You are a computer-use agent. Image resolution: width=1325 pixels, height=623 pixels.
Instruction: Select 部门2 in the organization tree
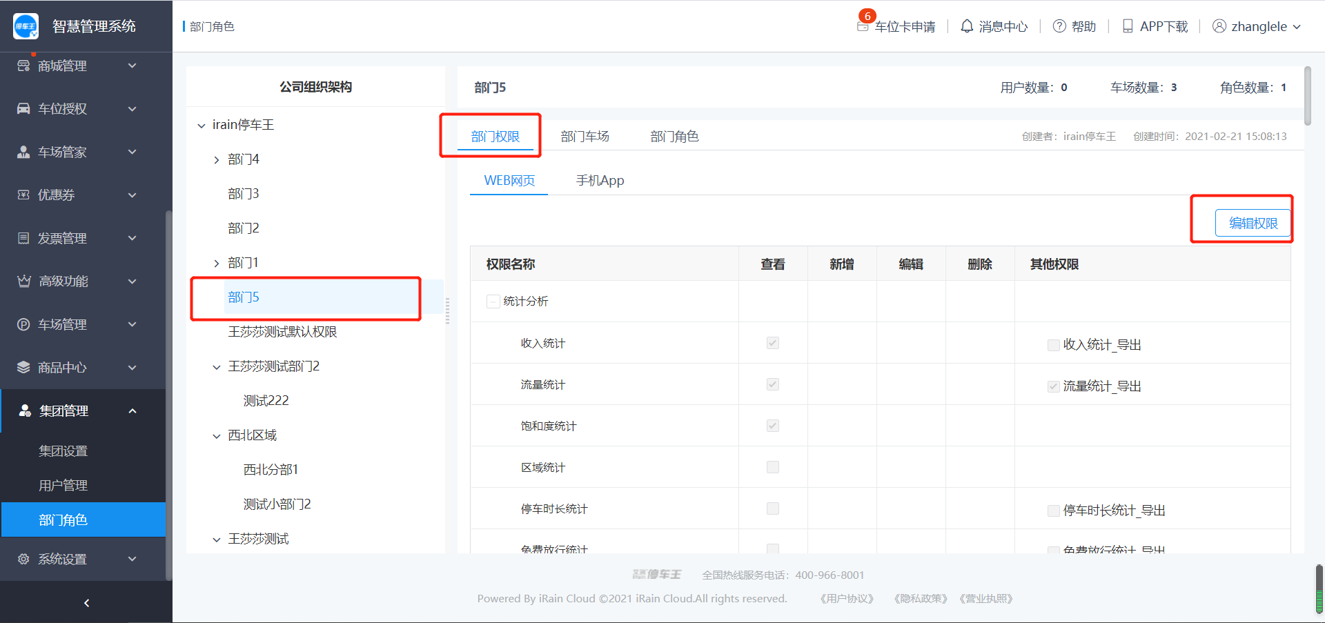tap(244, 228)
